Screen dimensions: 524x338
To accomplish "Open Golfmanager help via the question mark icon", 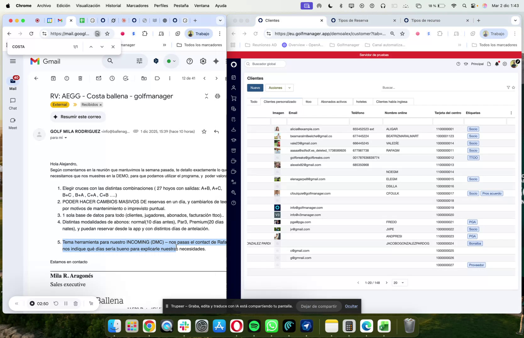I will [234, 203].
